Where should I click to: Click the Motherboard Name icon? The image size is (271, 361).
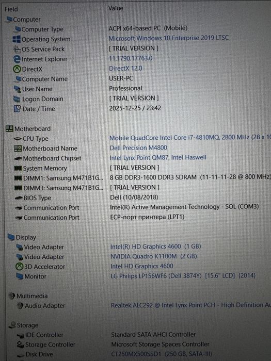18,149
